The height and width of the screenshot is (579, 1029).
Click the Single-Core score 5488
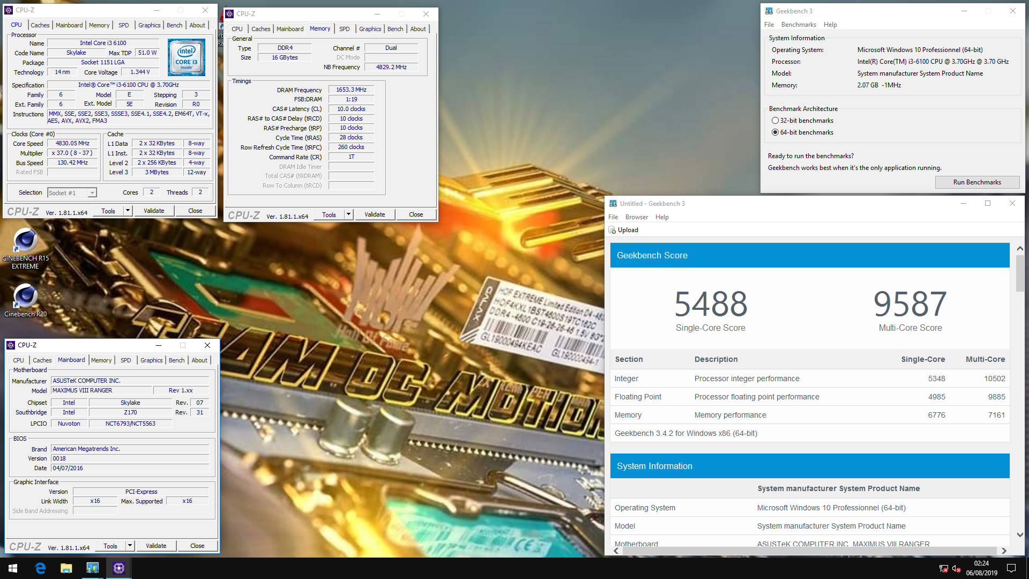711,304
